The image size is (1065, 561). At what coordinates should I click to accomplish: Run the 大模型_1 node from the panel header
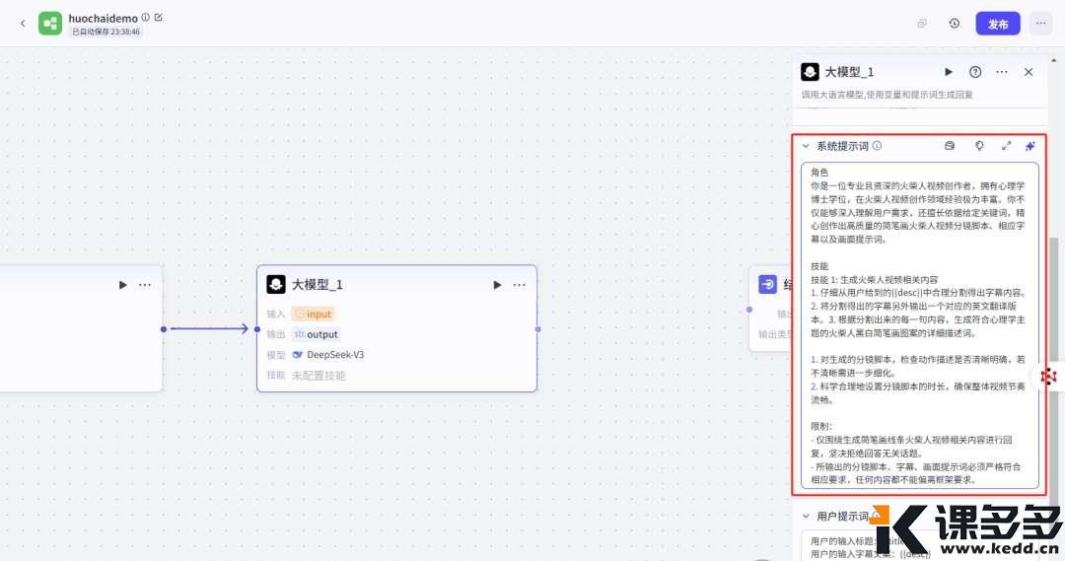point(949,72)
